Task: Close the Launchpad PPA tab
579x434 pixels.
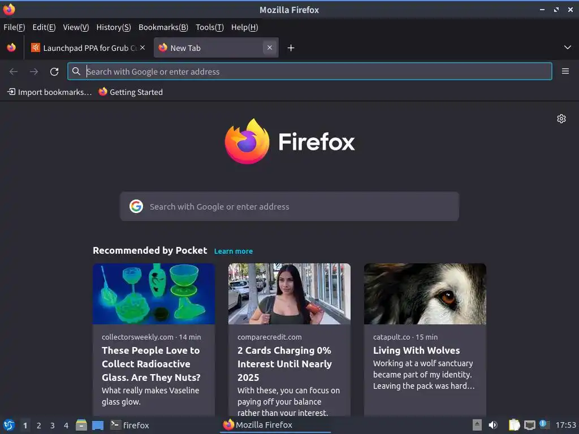Action: click(142, 47)
